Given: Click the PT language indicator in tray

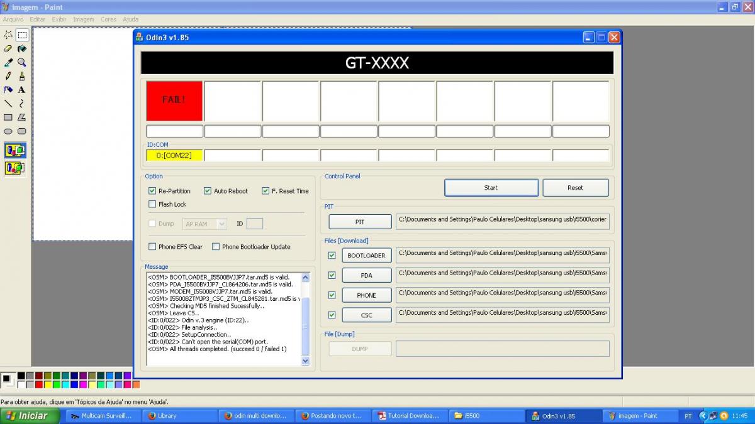Looking at the screenshot, I should 688,416.
